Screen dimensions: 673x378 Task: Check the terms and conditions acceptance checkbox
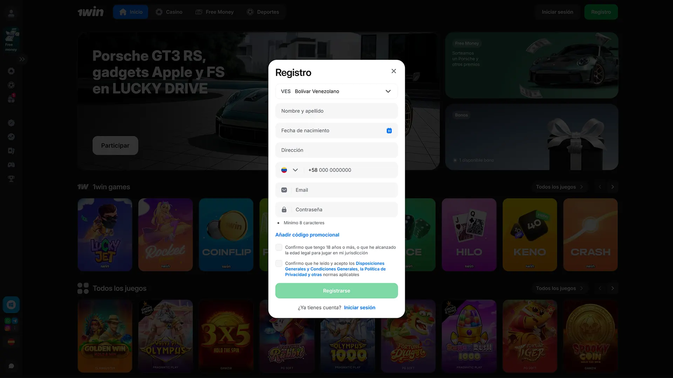click(279, 264)
